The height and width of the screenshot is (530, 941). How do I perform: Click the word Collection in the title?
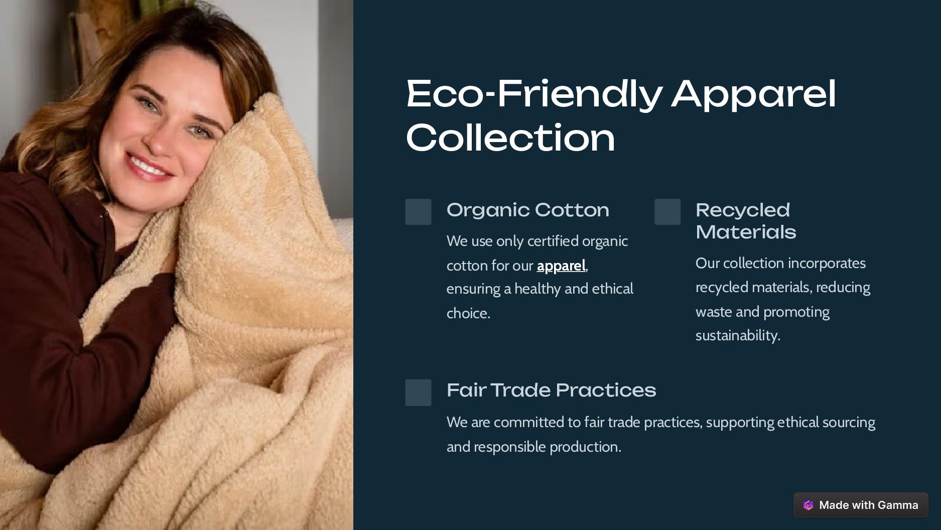click(x=510, y=138)
